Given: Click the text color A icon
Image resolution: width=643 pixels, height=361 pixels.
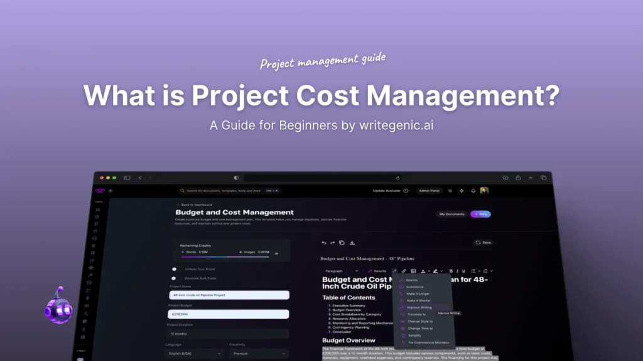Looking at the screenshot, I should [x=423, y=271].
